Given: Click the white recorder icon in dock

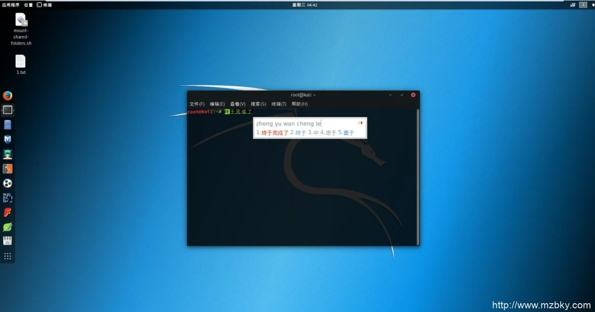Looking at the screenshot, I should click(x=7, y=241).
